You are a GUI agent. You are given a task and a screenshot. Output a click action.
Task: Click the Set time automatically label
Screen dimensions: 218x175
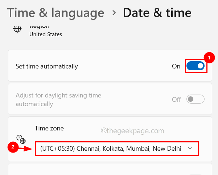tap(47, 66)
